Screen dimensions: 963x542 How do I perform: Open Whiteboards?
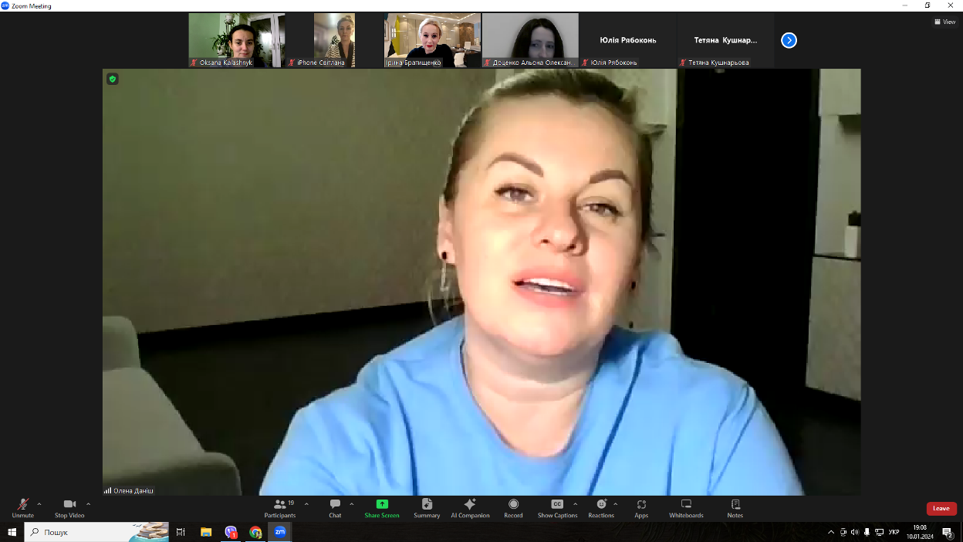[x=686, y=508]
